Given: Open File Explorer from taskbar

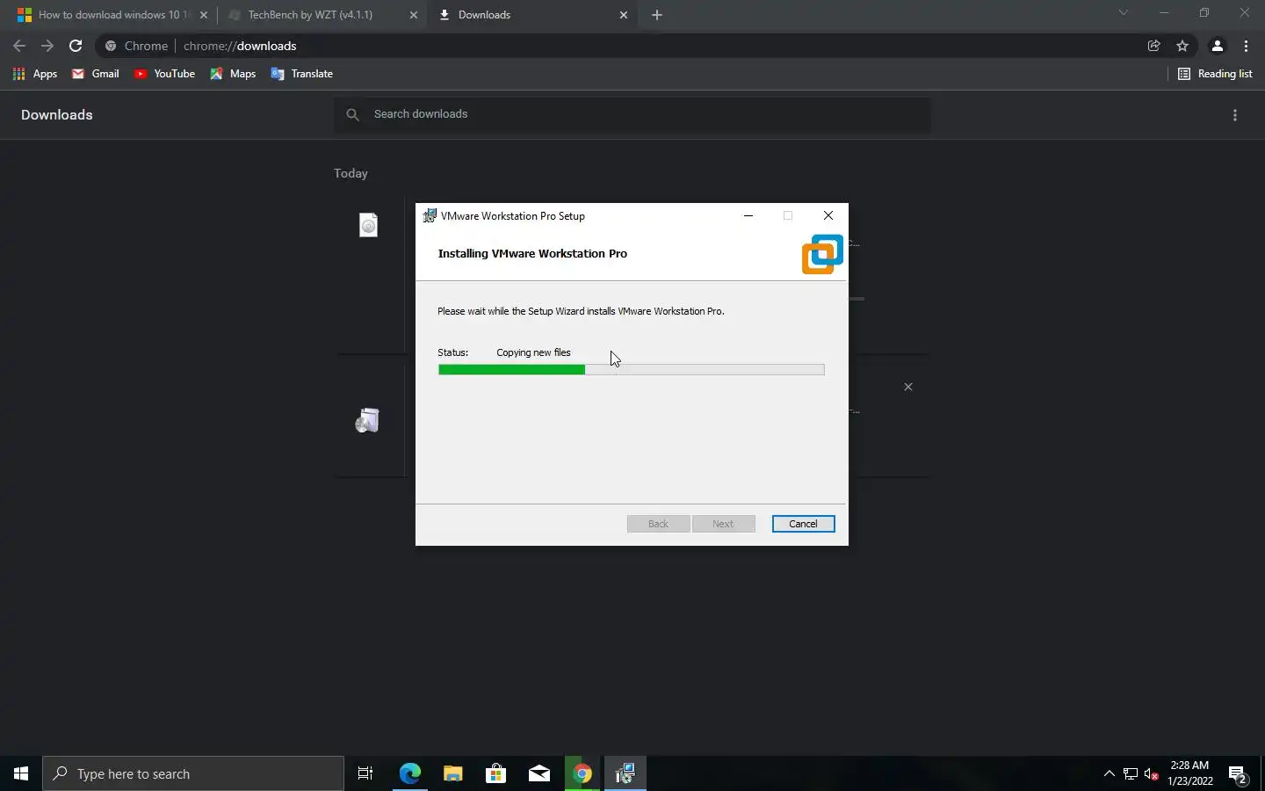Looking at the screenshot, I should (453, 773).
